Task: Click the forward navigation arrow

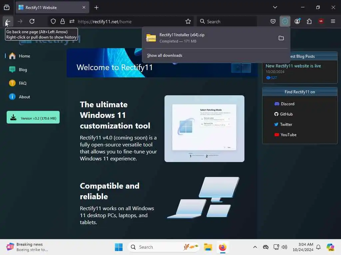Action: click(20, 21)
